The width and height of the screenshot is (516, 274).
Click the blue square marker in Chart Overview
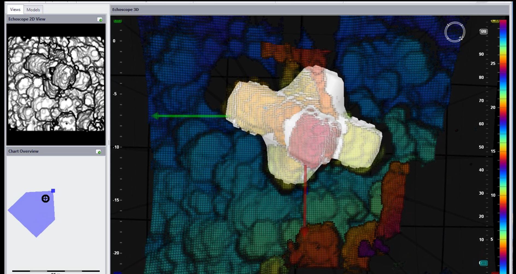point(53,191)
